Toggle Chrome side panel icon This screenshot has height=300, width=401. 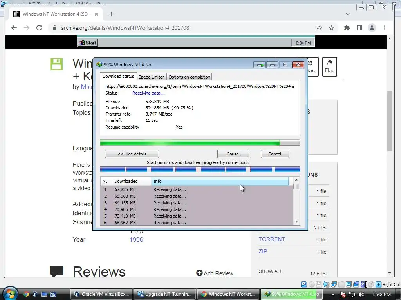tap(359, 28)
